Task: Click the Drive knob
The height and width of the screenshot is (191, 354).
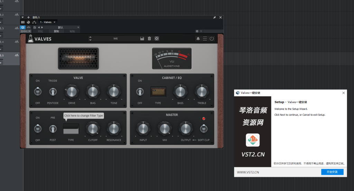Action: [x=72, y=91]
